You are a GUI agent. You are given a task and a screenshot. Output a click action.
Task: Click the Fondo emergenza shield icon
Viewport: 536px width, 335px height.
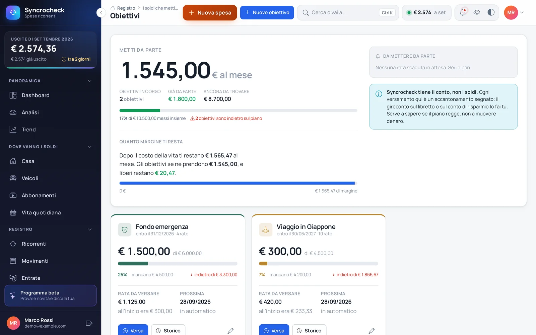coord(125,230)
